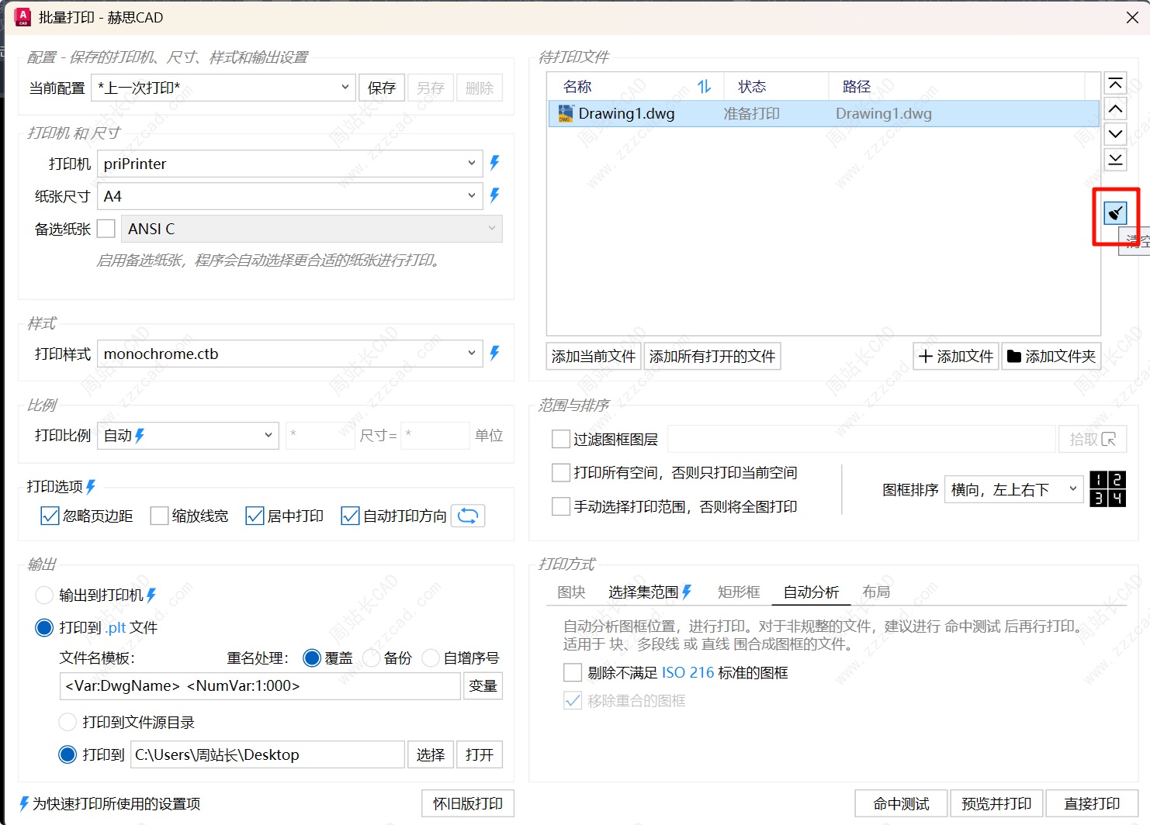Click the preview and print (预览并打印) button
1150x825 pixels.
click(996, 803)
